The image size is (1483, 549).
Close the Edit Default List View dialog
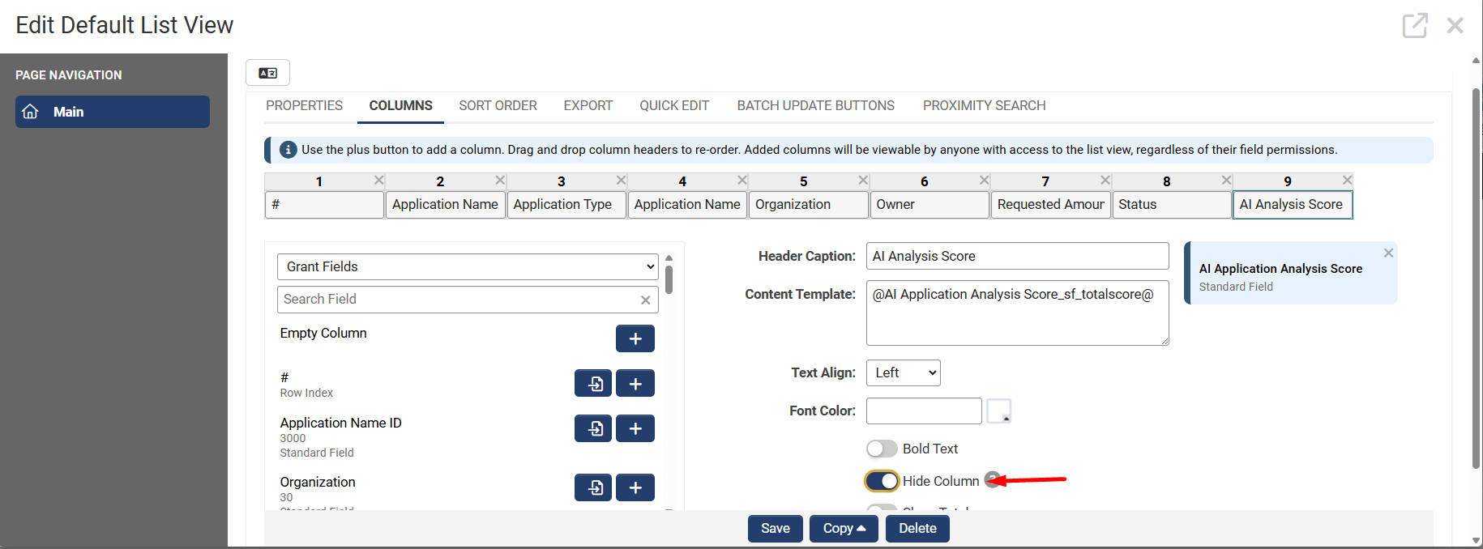pyautogui.click(x=1455, y=25)
